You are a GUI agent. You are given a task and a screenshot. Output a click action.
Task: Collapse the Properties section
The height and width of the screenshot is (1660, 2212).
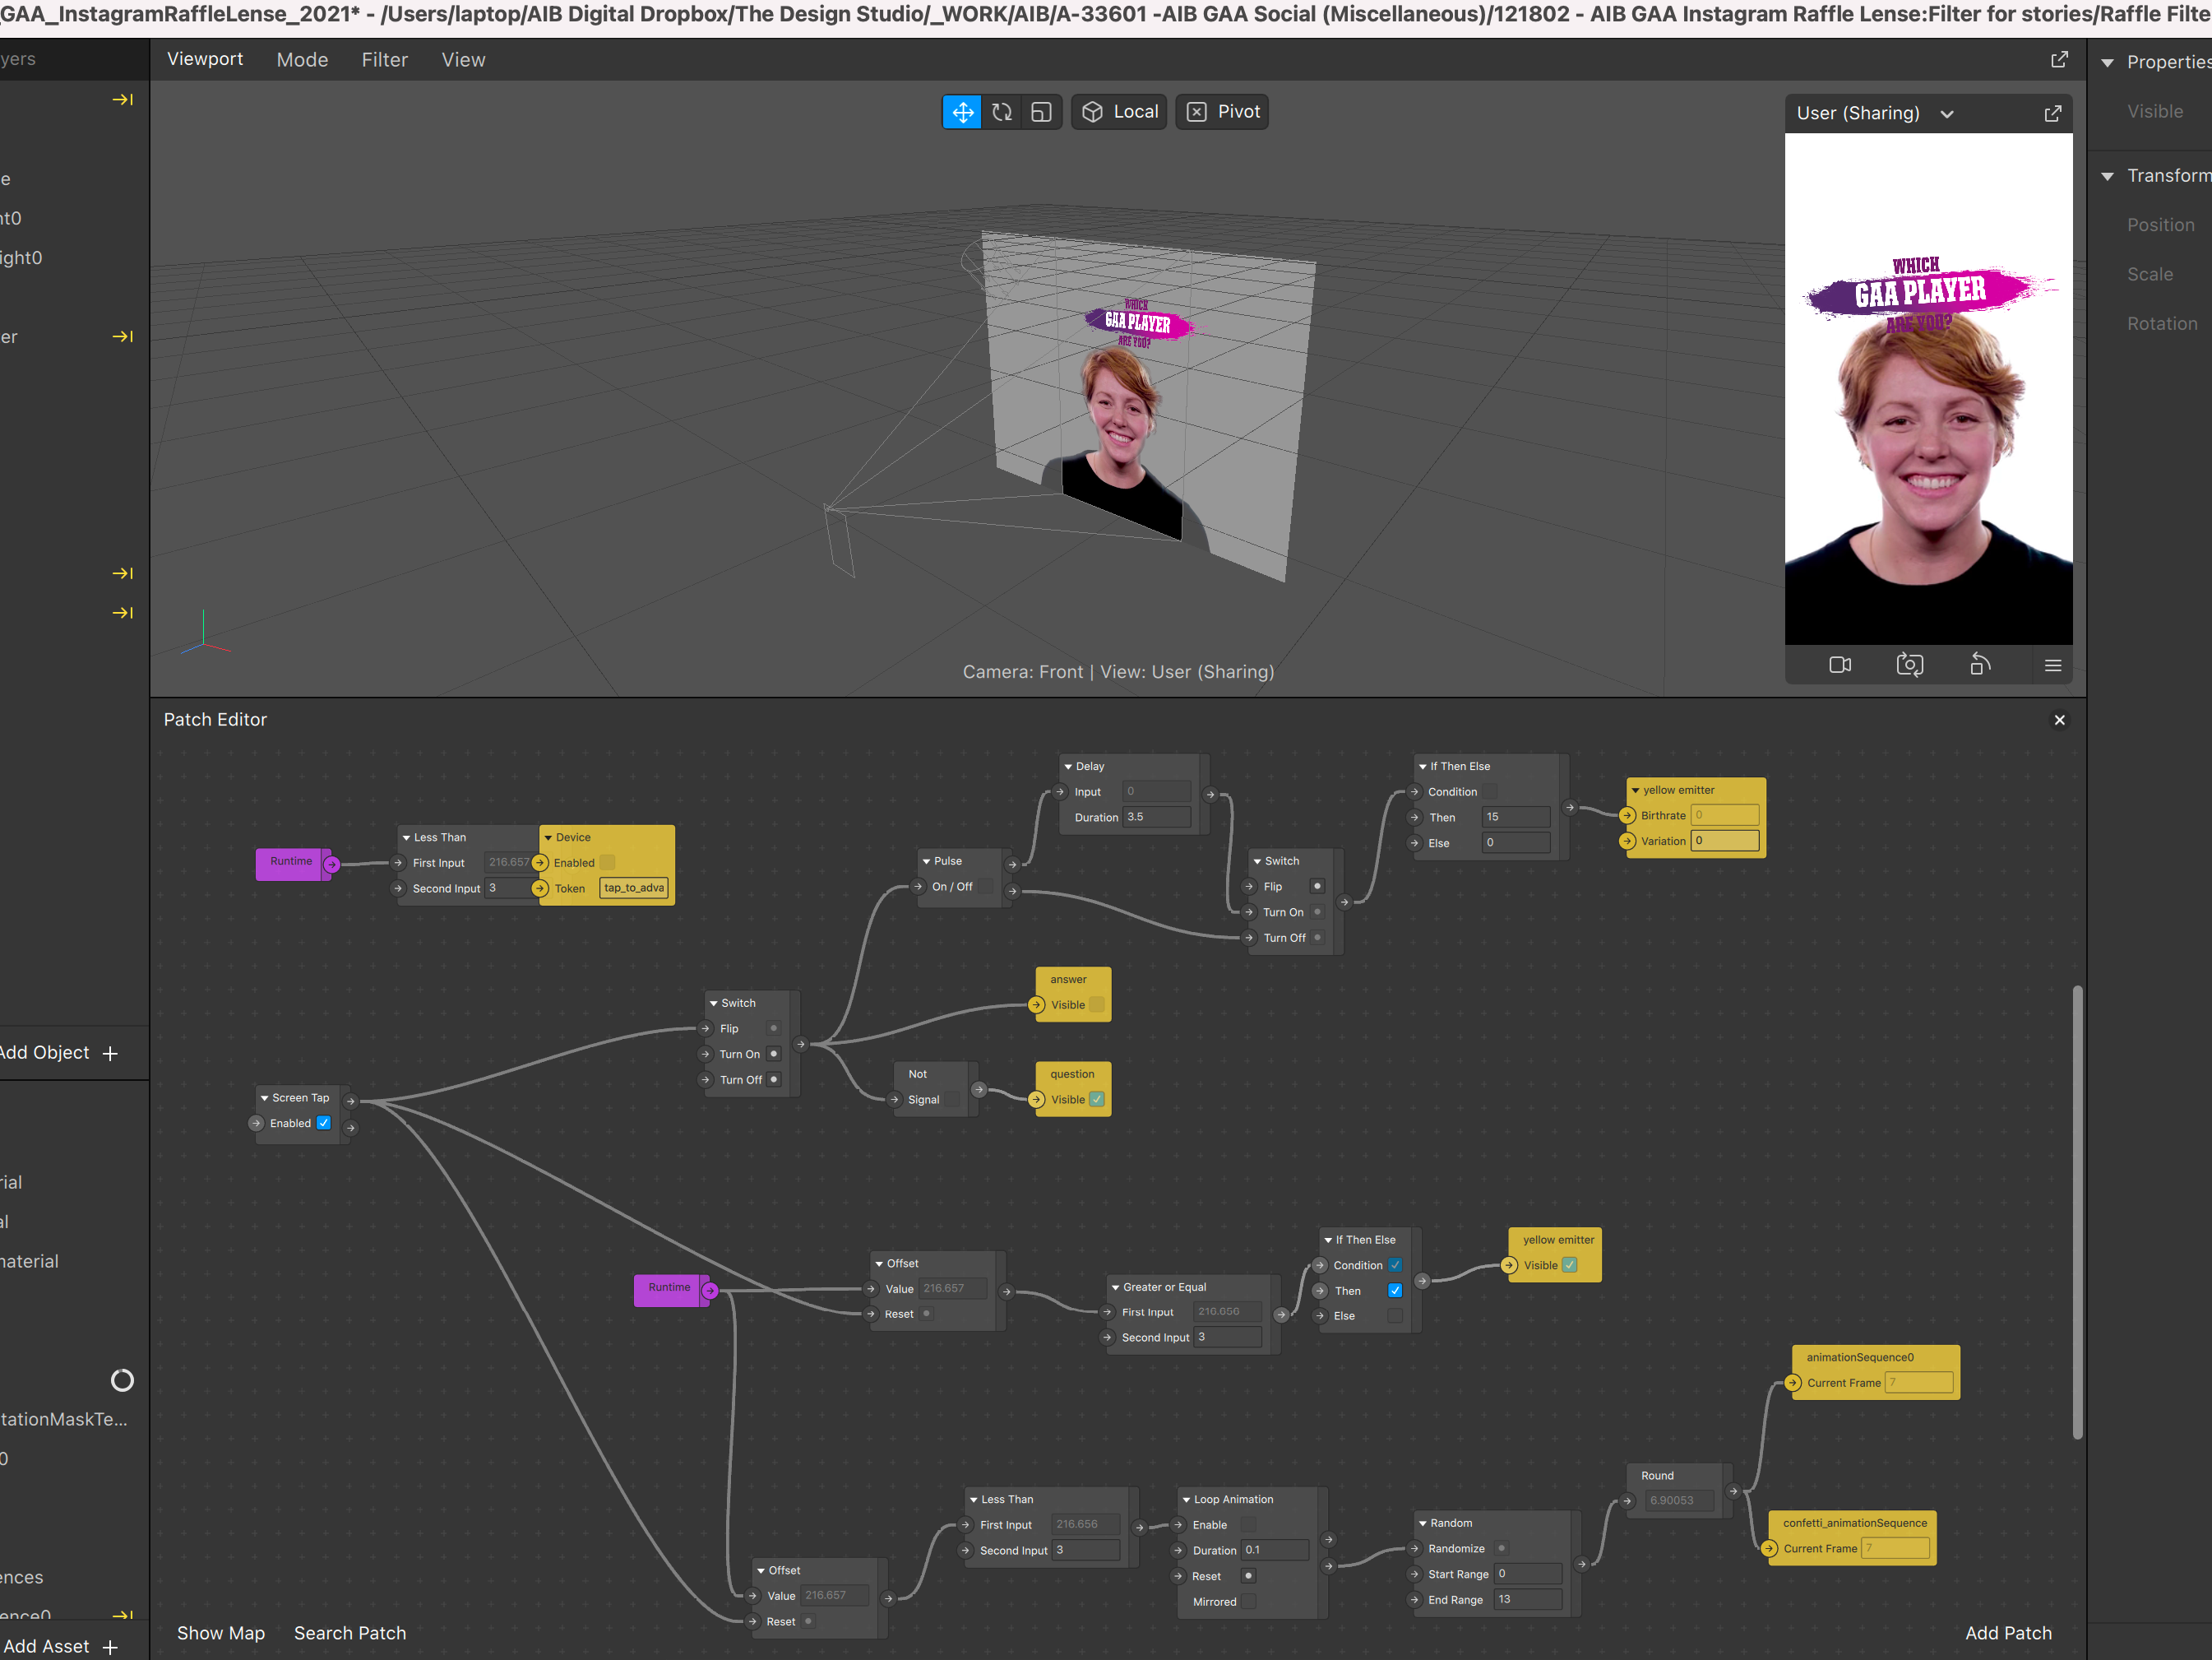[2107, 63]
